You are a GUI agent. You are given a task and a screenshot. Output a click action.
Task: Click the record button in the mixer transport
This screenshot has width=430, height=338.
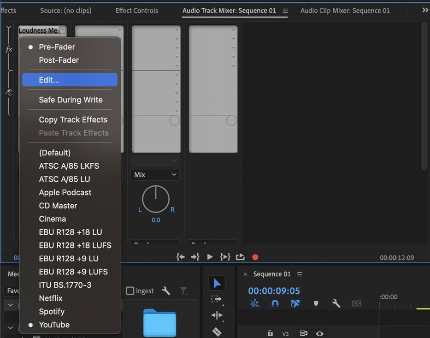pos(255,257)
